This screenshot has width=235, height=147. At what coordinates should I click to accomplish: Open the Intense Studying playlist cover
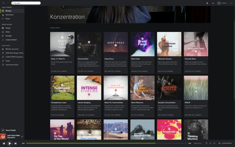(x=89, y=88)
